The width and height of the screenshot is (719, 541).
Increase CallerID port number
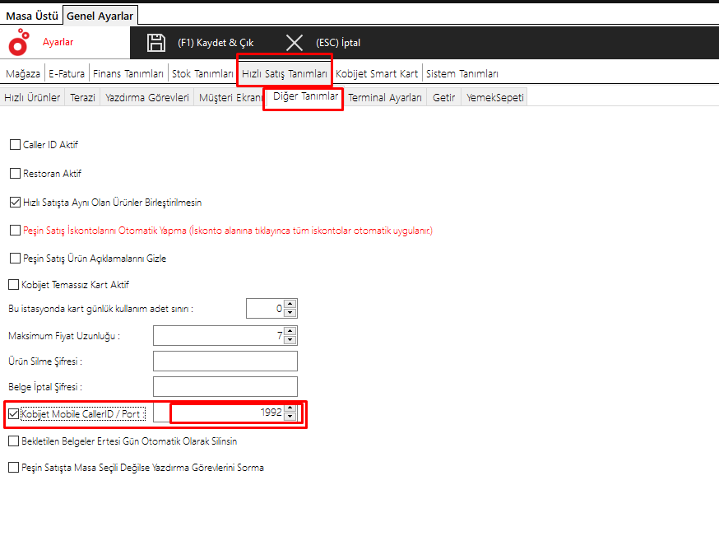tap(290, 408)
